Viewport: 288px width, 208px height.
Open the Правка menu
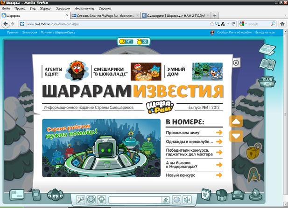(20, 8)
